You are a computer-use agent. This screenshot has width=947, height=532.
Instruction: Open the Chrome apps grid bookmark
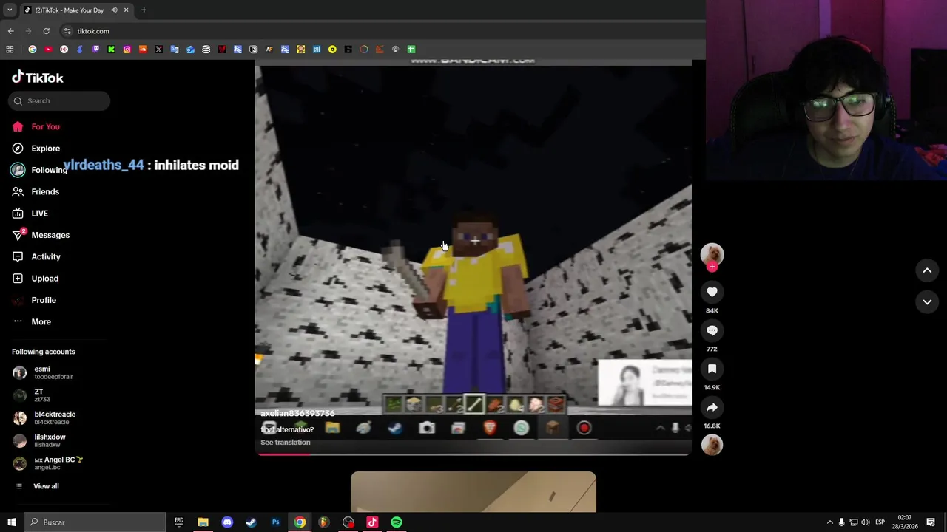click(x=10, y=50)
